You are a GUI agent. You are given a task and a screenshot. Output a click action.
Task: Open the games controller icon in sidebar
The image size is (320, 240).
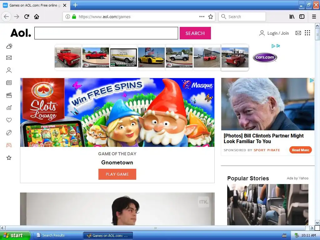9,145
